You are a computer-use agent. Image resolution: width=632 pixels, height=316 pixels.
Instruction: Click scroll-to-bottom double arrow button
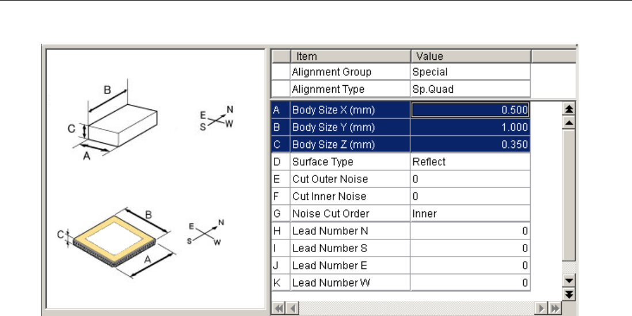(x=569, y=294)
